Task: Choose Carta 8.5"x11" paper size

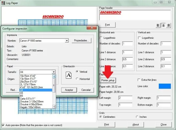Action: pyautogui.click(x=36, y=99)
